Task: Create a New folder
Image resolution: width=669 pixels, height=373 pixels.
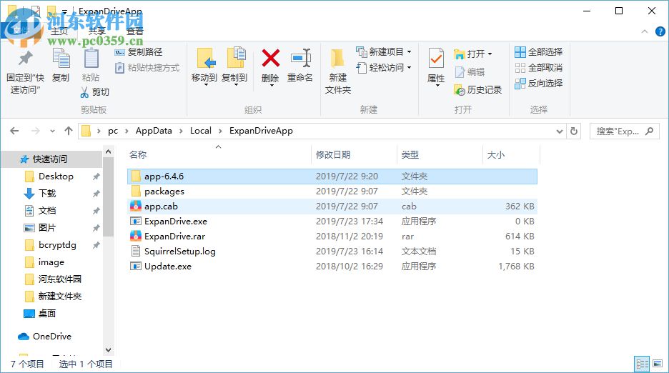Action: pos(337,71)
